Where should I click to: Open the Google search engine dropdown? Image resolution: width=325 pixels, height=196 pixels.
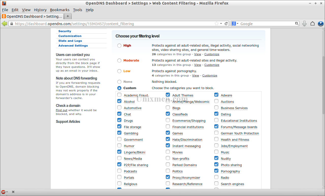tap(235, 24)
